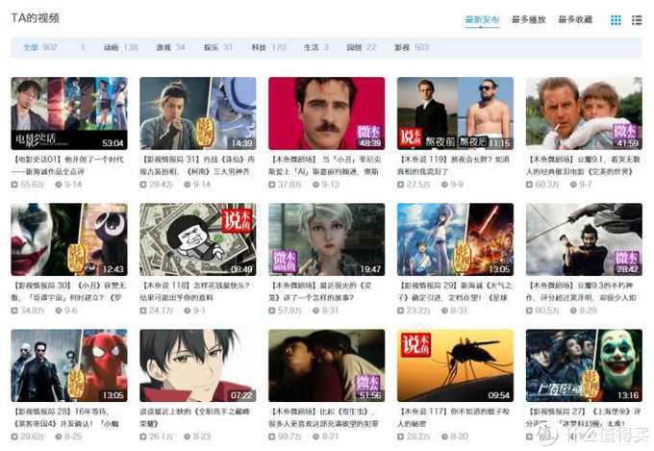Open the 全职高手之巅峰荣耀 video title
Viewport: 654px width, 451px height.
[195, 417]
